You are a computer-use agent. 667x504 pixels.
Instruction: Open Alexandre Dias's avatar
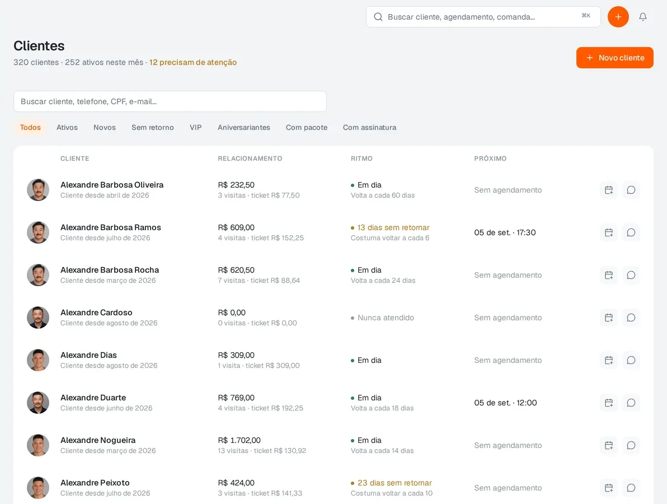pyautogui.click(x=38, y=360)
